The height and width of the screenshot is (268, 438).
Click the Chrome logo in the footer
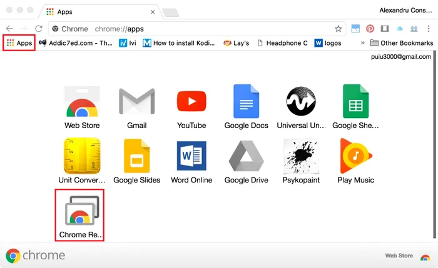[x=36, y=256]
